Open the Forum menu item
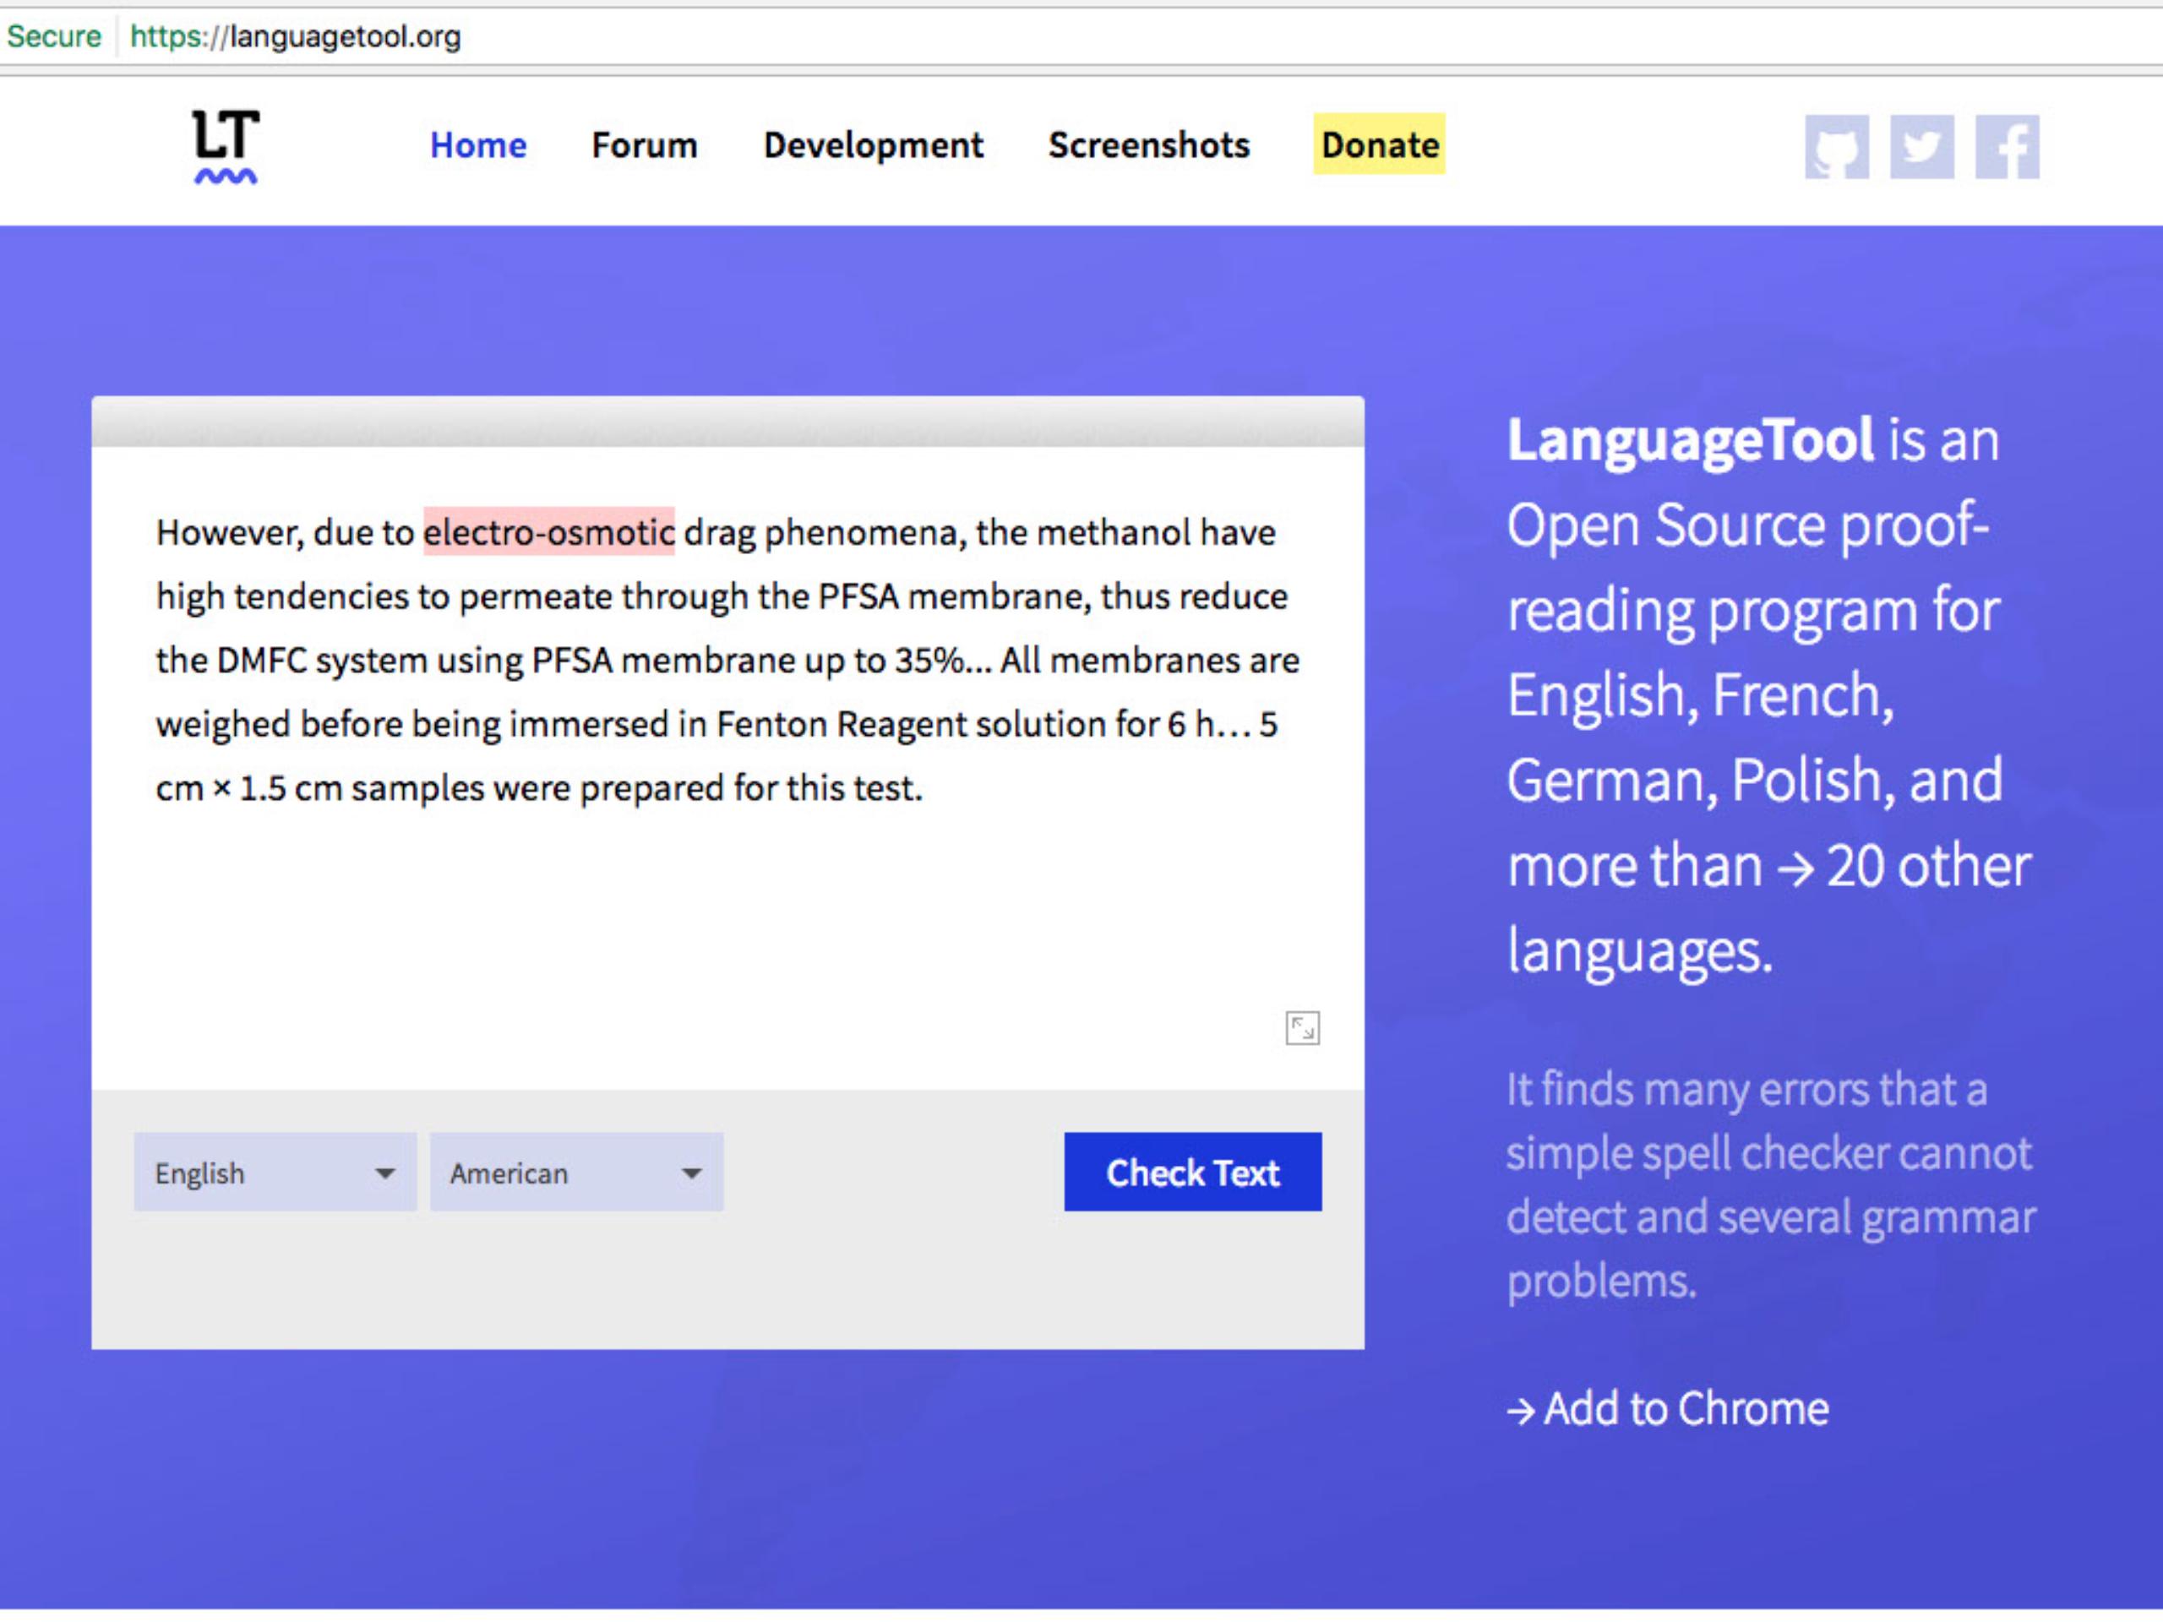Screen dimensions: 2163x1622 (x=645, y=144)
